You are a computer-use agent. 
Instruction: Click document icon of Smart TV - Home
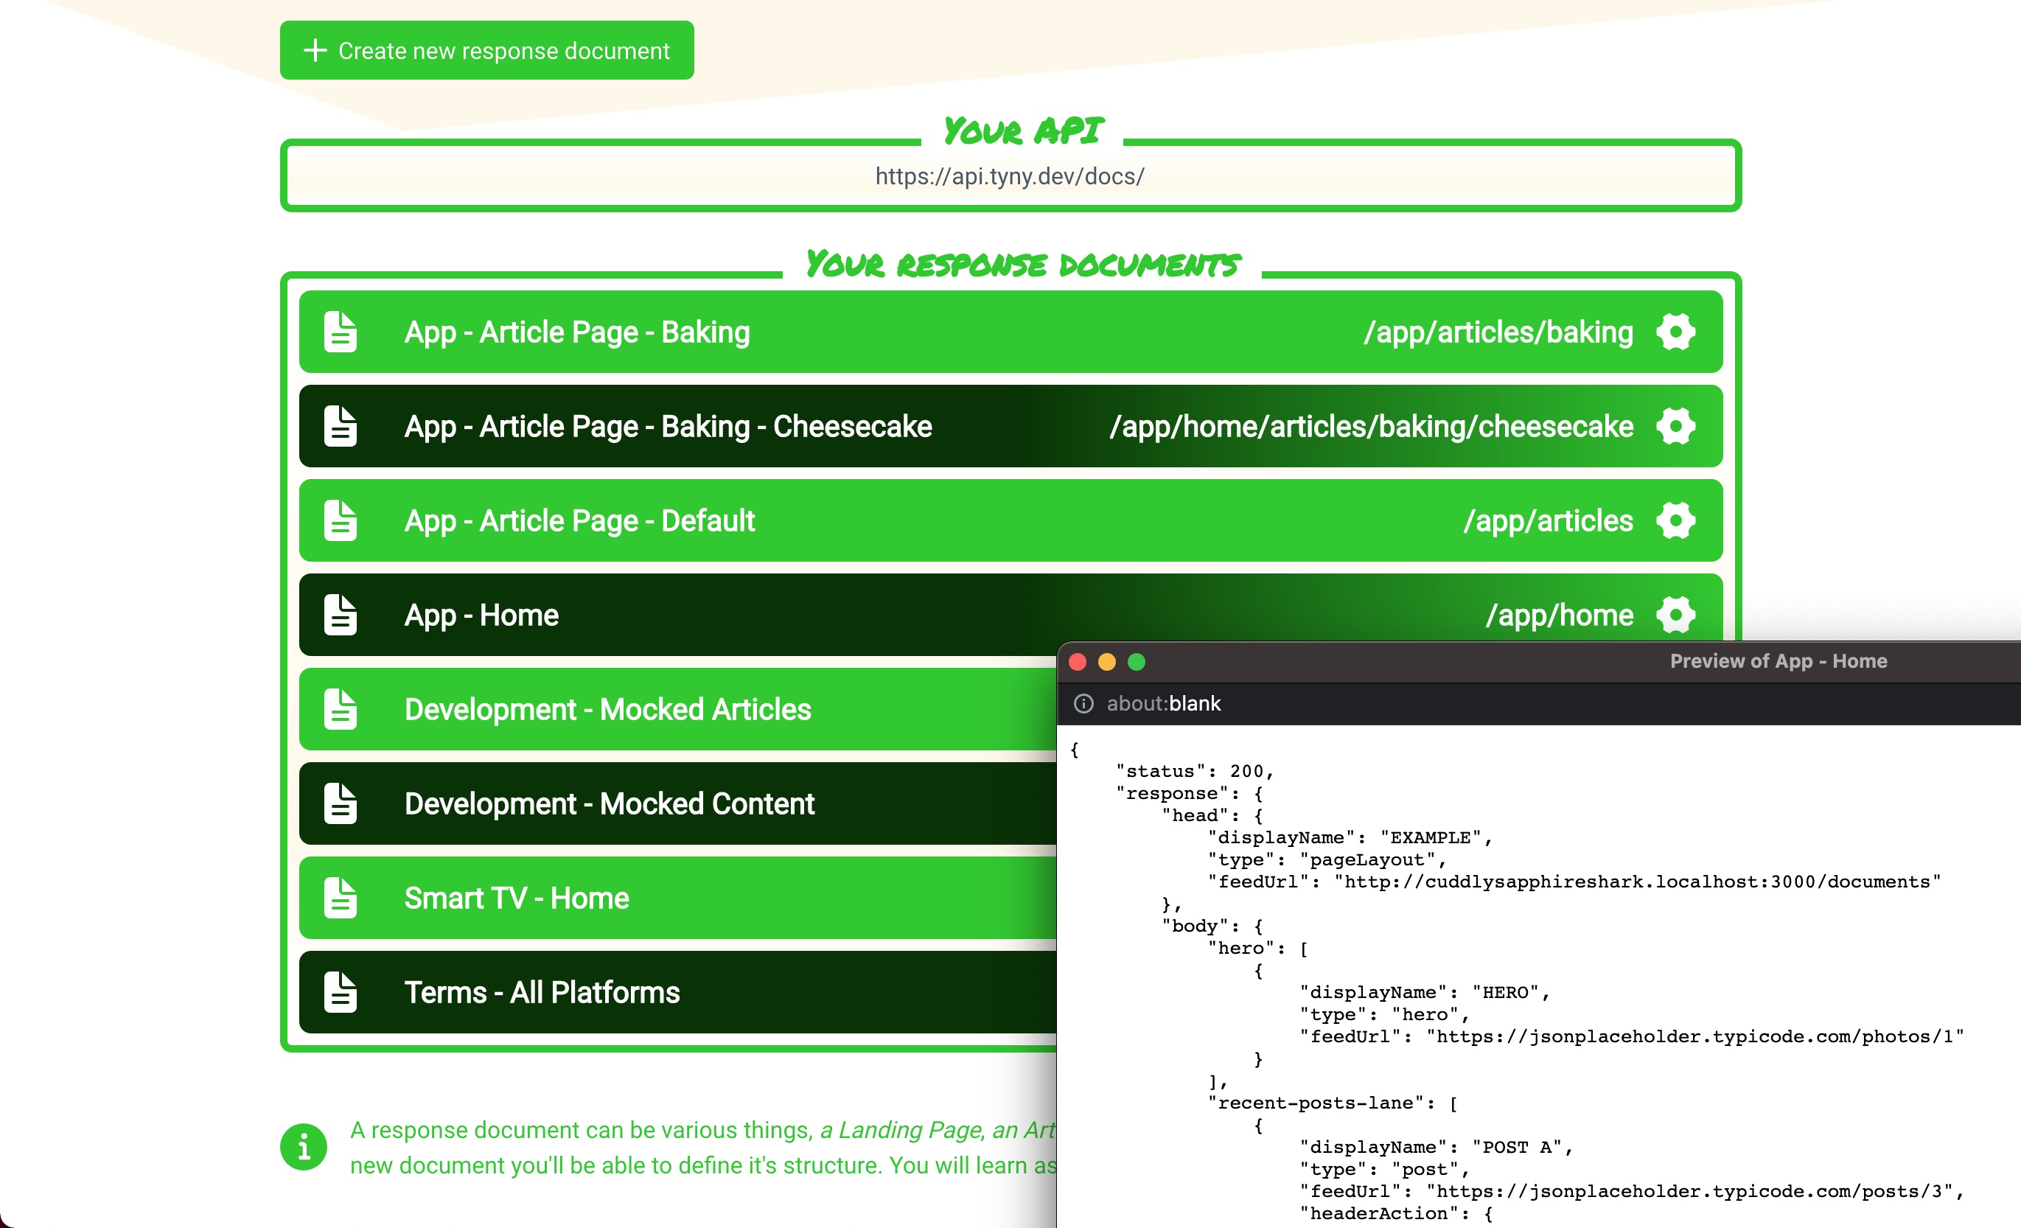tap(341, 899)
